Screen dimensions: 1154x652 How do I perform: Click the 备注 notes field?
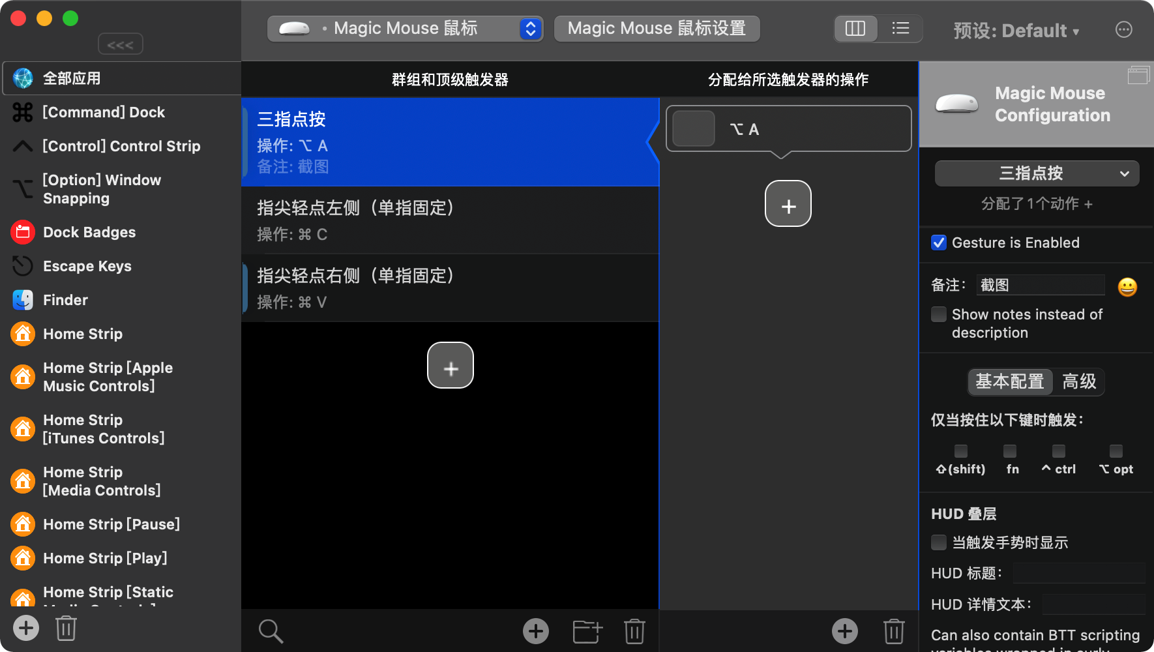(x=1040, y=285)
